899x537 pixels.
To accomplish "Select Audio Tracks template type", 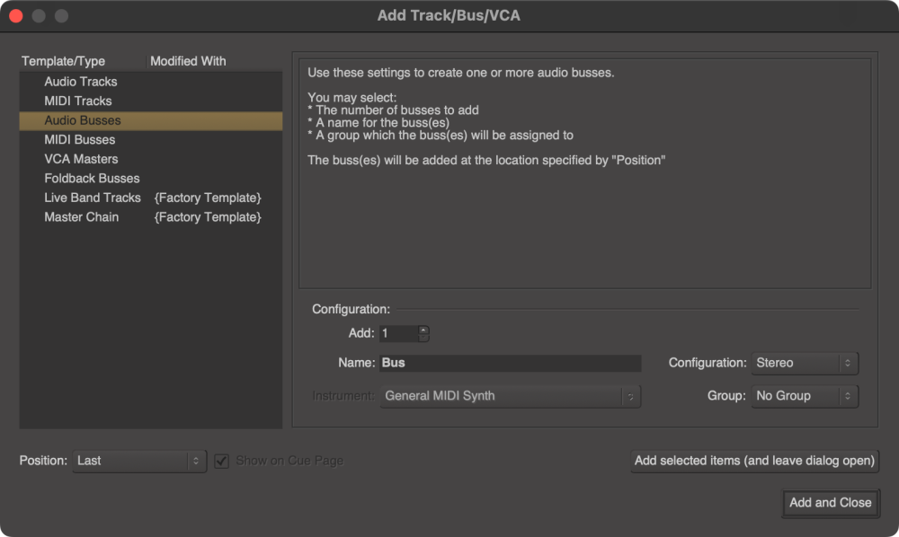I will pyautogui.click(x=81, y=82).
